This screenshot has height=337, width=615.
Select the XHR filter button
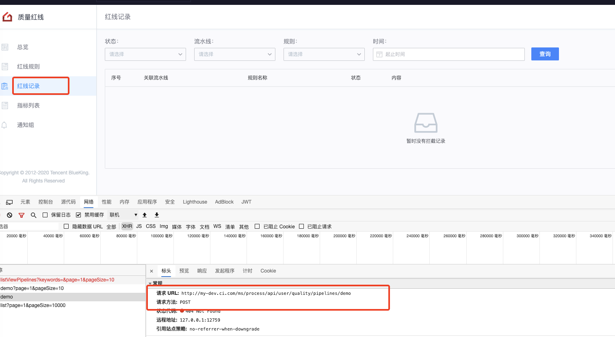coord(127,226)
